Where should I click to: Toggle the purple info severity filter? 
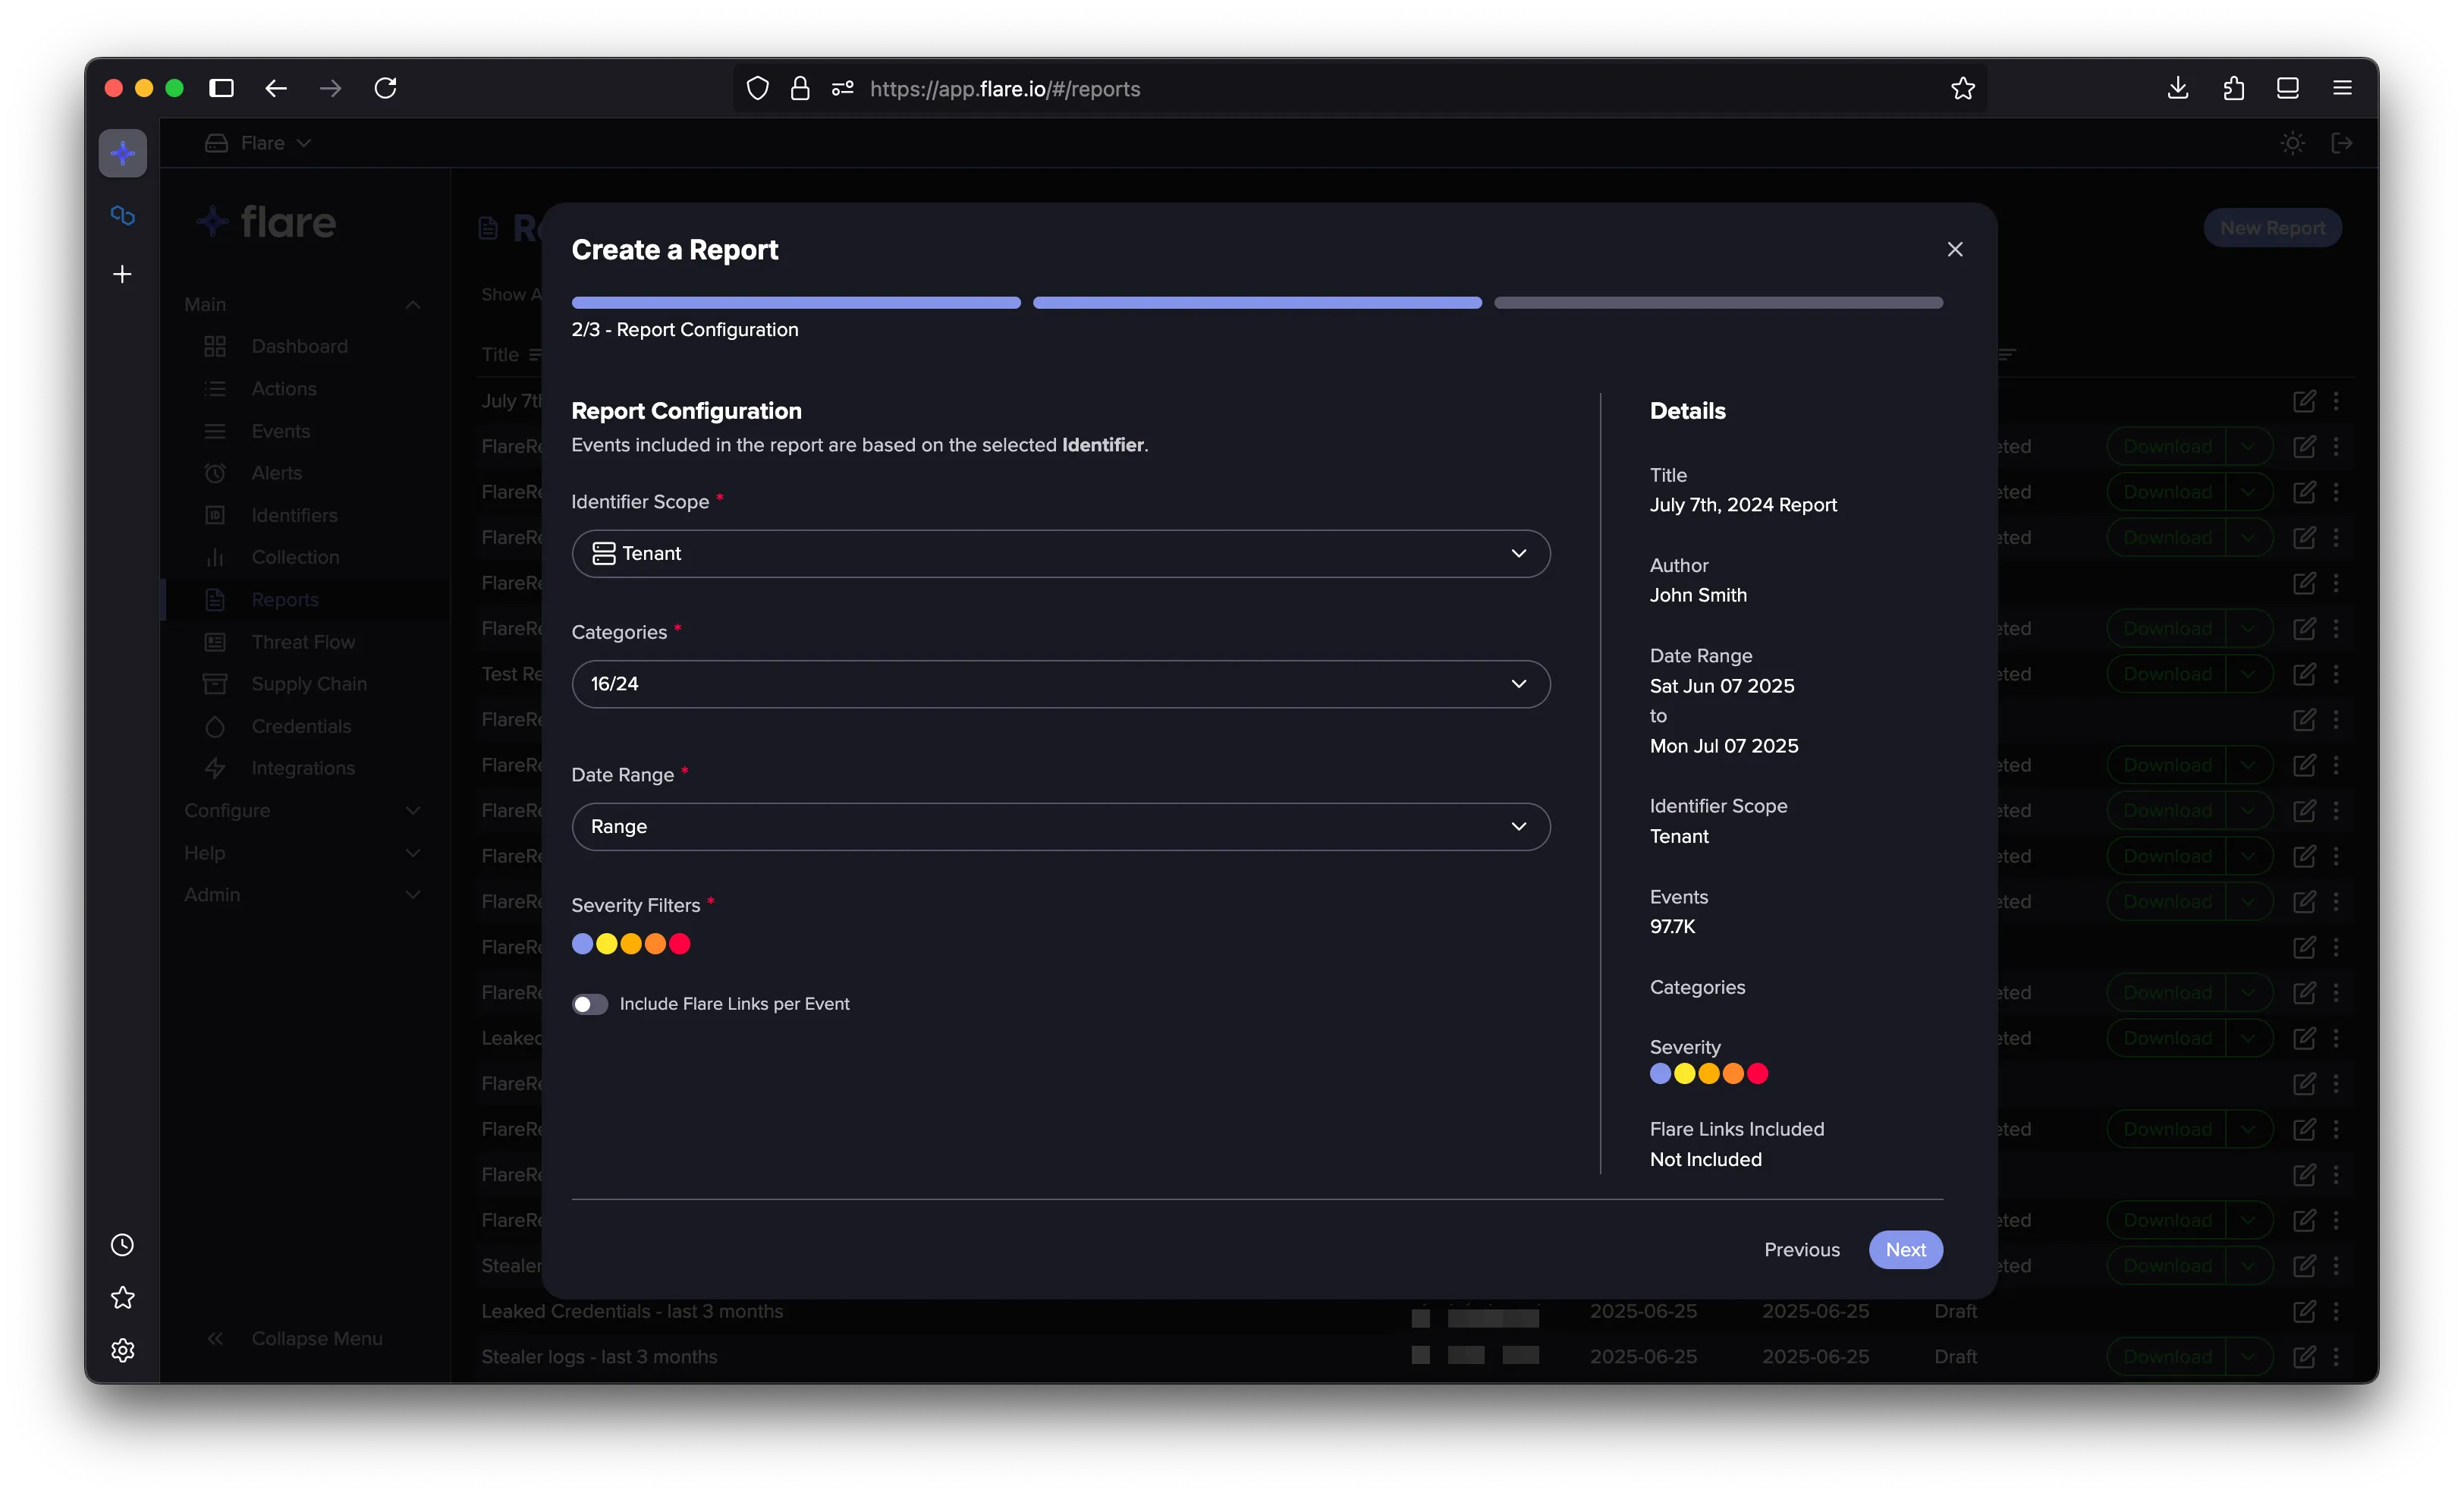pyautogui.click(x=582, y=944)
